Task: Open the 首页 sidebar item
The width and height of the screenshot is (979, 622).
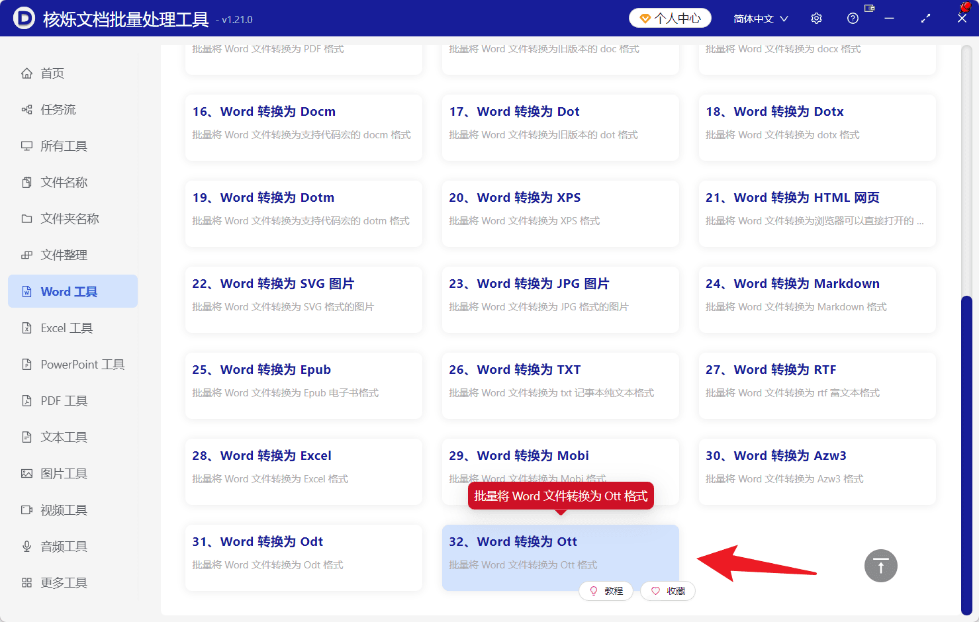Action: [73, 73]
